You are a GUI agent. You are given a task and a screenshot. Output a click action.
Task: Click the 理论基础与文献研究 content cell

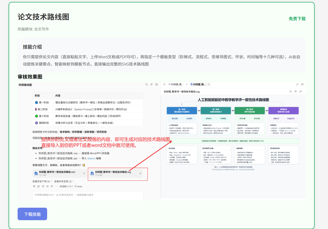tap(98, 102)
